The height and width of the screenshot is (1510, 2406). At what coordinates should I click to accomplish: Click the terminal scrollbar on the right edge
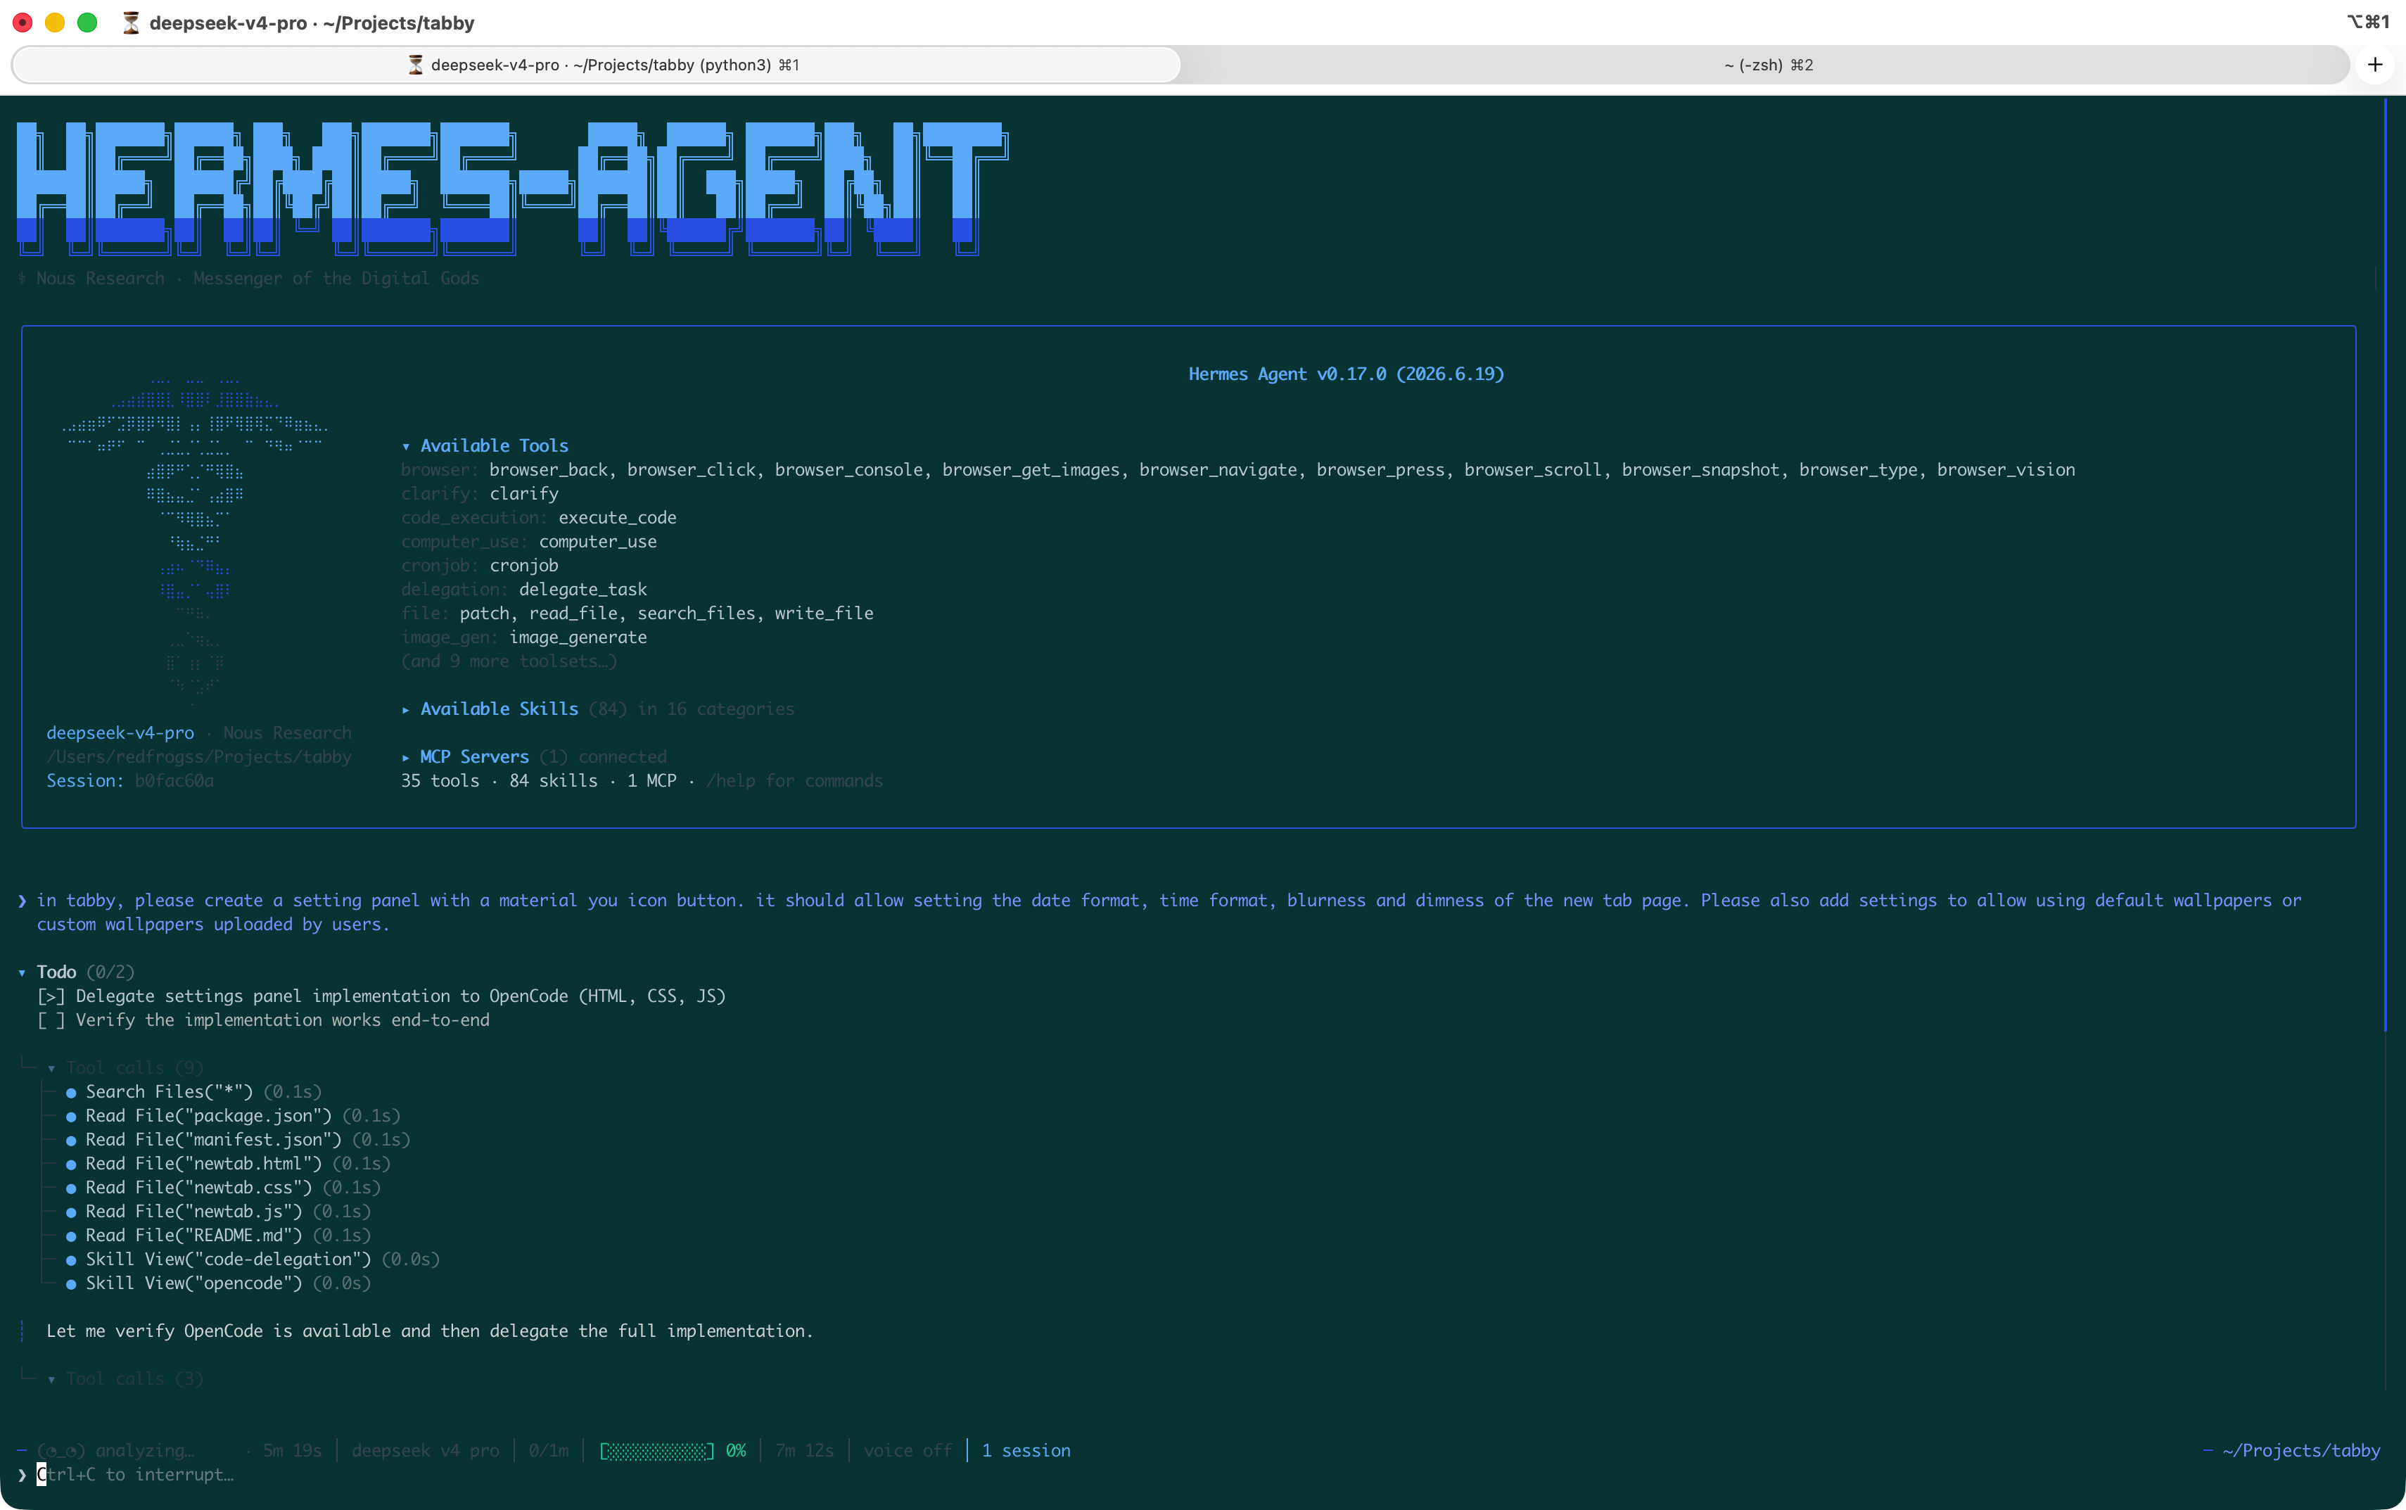pyautogui.click(x=2385, y=564)
